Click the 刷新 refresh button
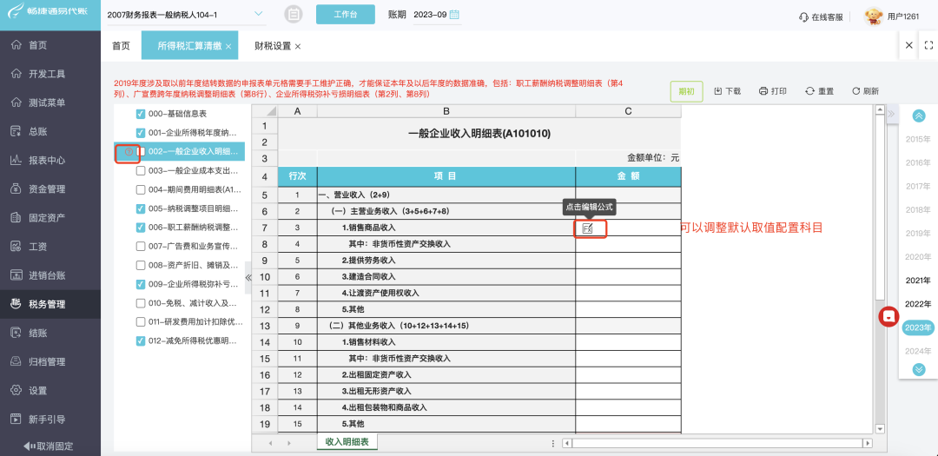The image size is (938, 456). [865, 91]
